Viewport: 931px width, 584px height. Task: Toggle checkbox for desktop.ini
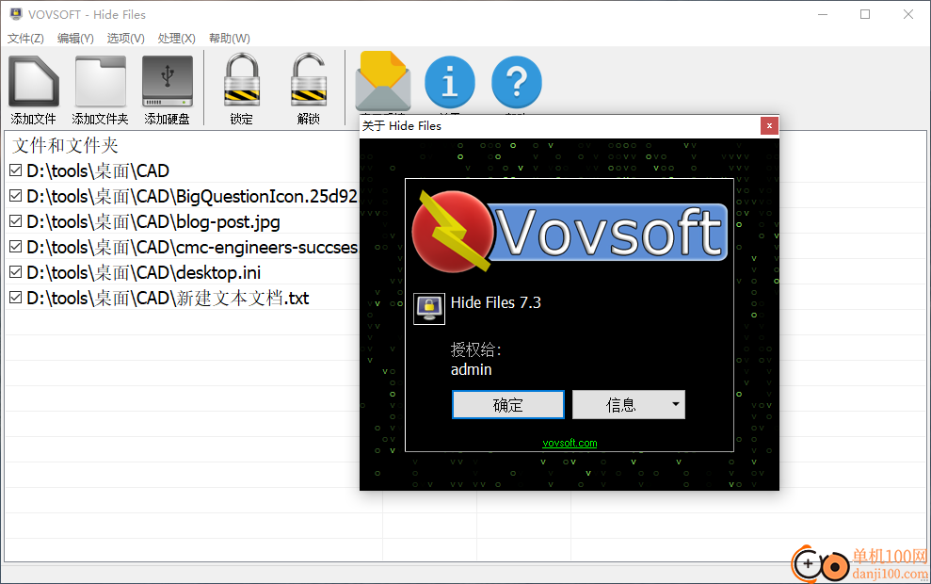tap(15, 272)
